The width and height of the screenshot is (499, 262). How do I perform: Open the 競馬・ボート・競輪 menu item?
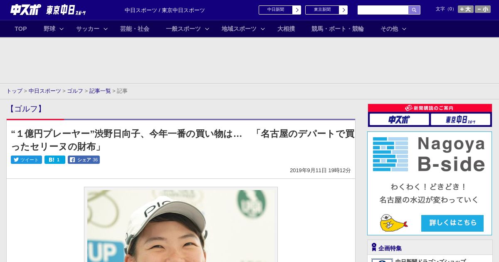[x=338, y=29]
